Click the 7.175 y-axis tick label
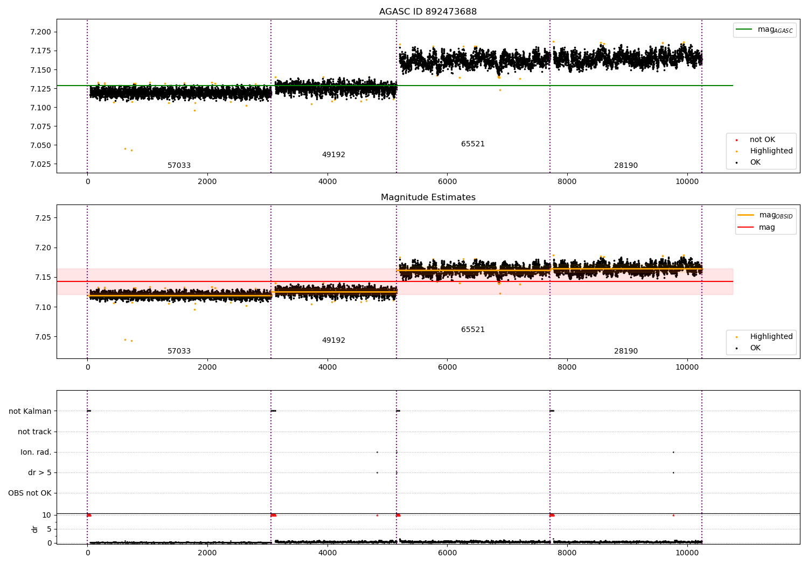This screenshot has width=808, height=565. tap(40, 51)
